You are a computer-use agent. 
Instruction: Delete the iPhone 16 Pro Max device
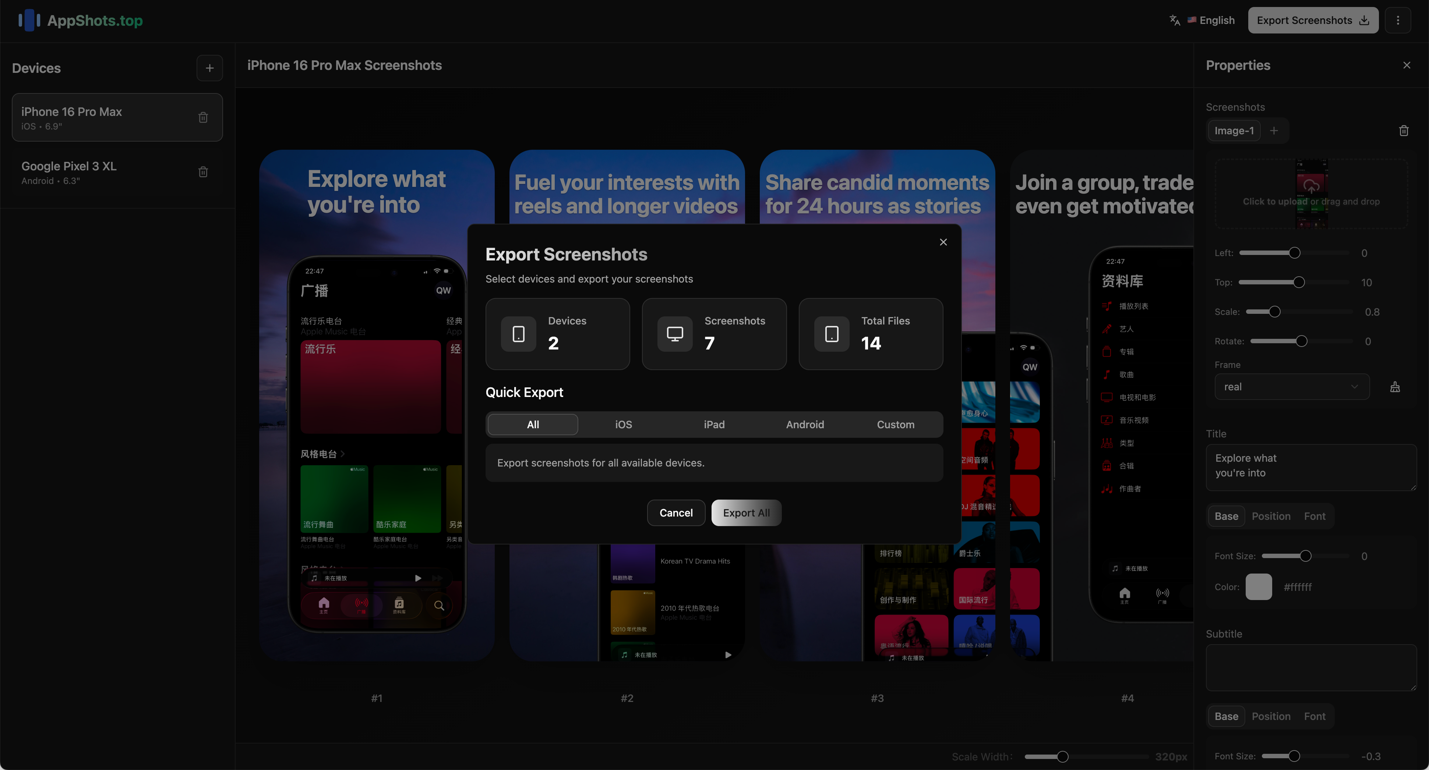click(203, 117)
